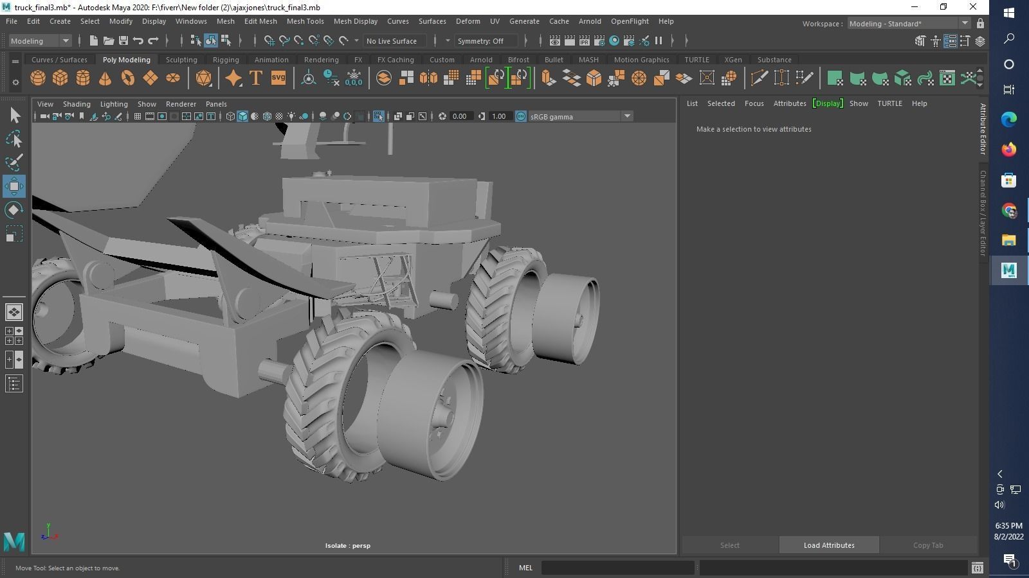
Task: Open the Mesh Tools menu
Action: [305, 21]
